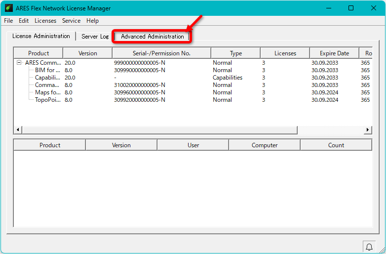Click the horizontal scrollbar left arrow
The image size is (386, 254).
coord(18,129)
